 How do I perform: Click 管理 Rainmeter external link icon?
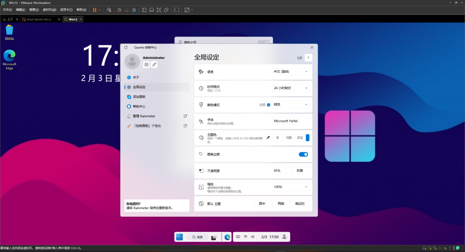click(x=185, y=116)
